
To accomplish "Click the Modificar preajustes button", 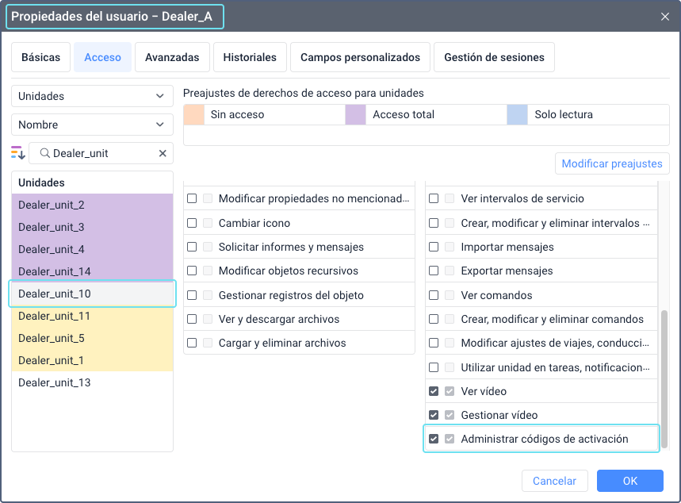I will (x=612, y=163).
